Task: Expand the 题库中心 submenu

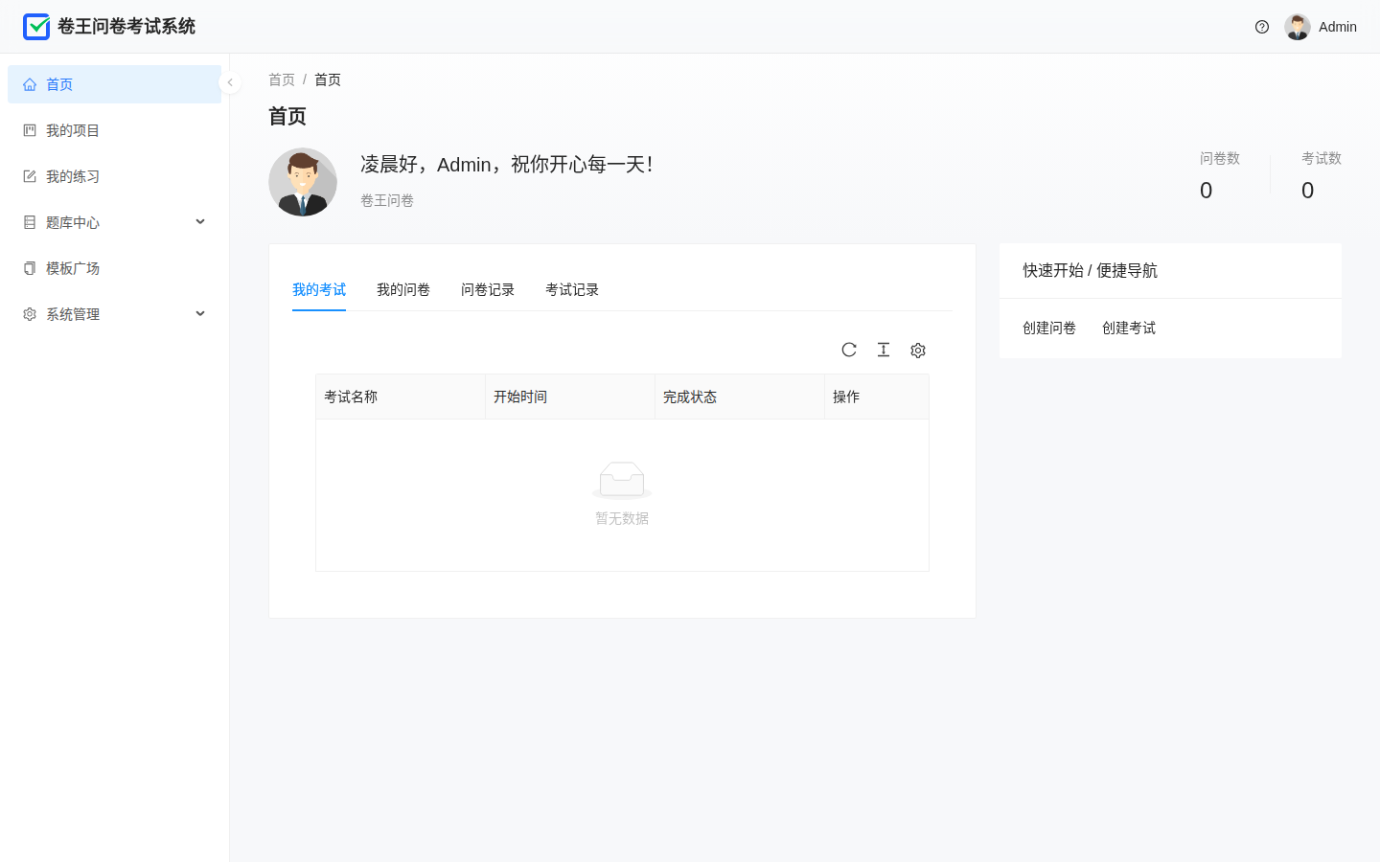Action: [114, 222]
